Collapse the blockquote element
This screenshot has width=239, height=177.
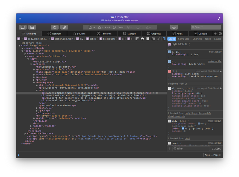pyautogui.click(x=34, y=83)
